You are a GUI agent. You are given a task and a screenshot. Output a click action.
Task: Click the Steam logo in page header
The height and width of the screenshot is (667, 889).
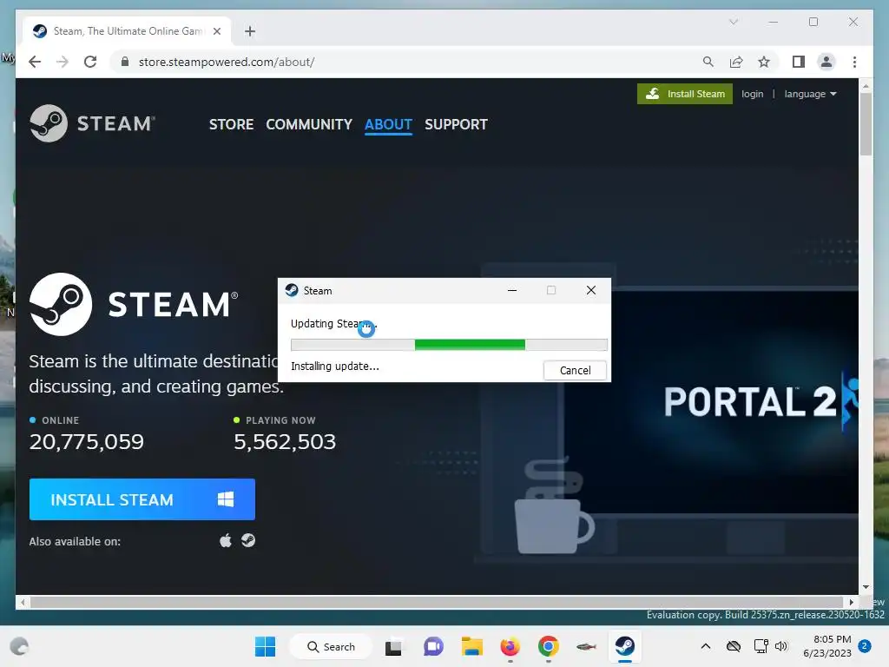[x=92, y=123]
